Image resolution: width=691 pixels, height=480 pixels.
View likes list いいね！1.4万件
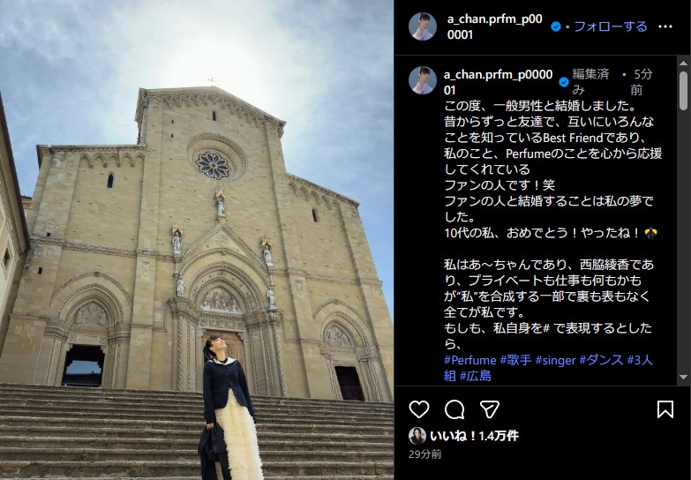pos(474,436)
